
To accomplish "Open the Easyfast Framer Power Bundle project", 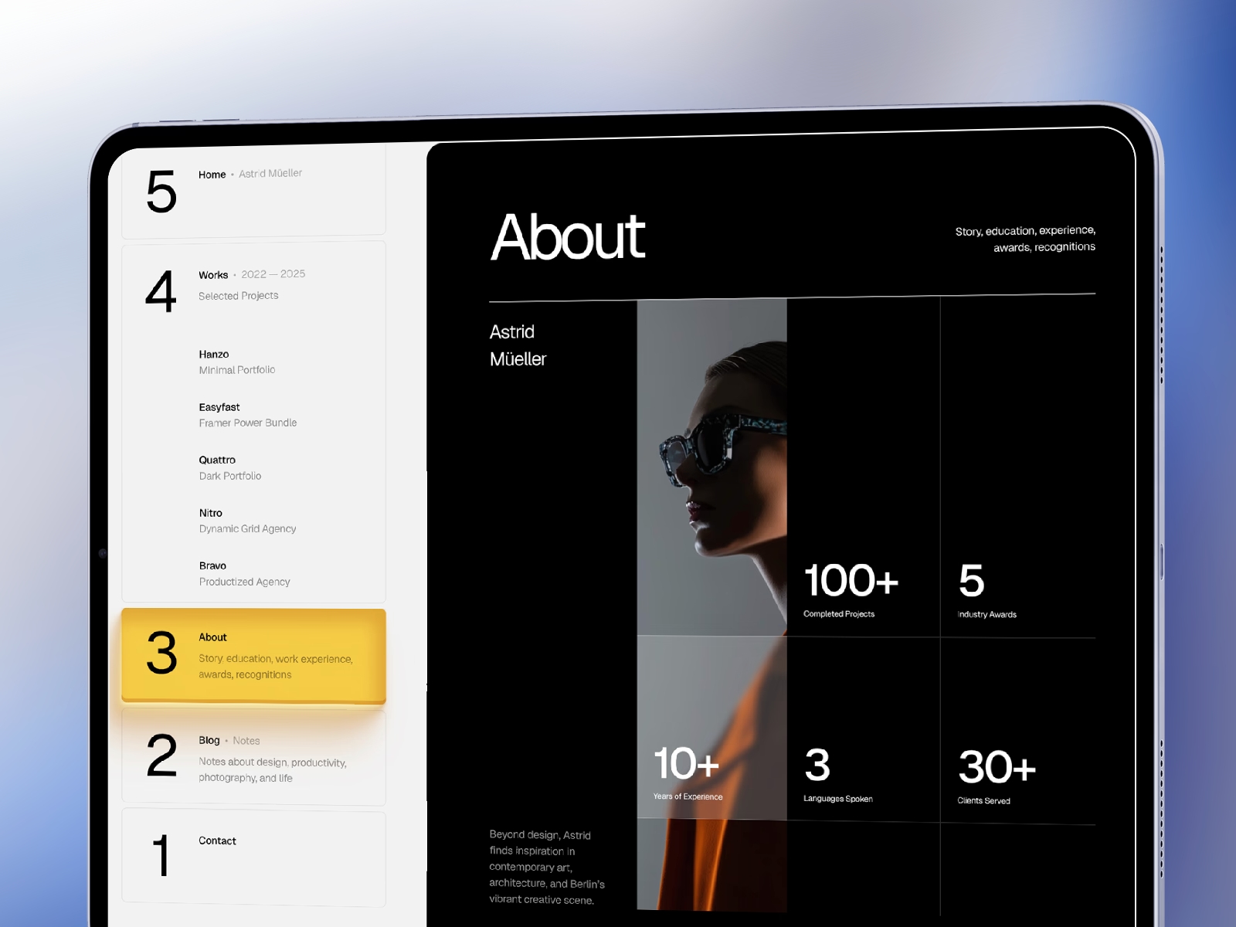I will click(248, 415).
